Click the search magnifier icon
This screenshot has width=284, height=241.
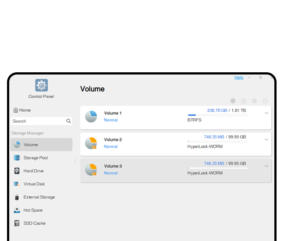(69, 121)
